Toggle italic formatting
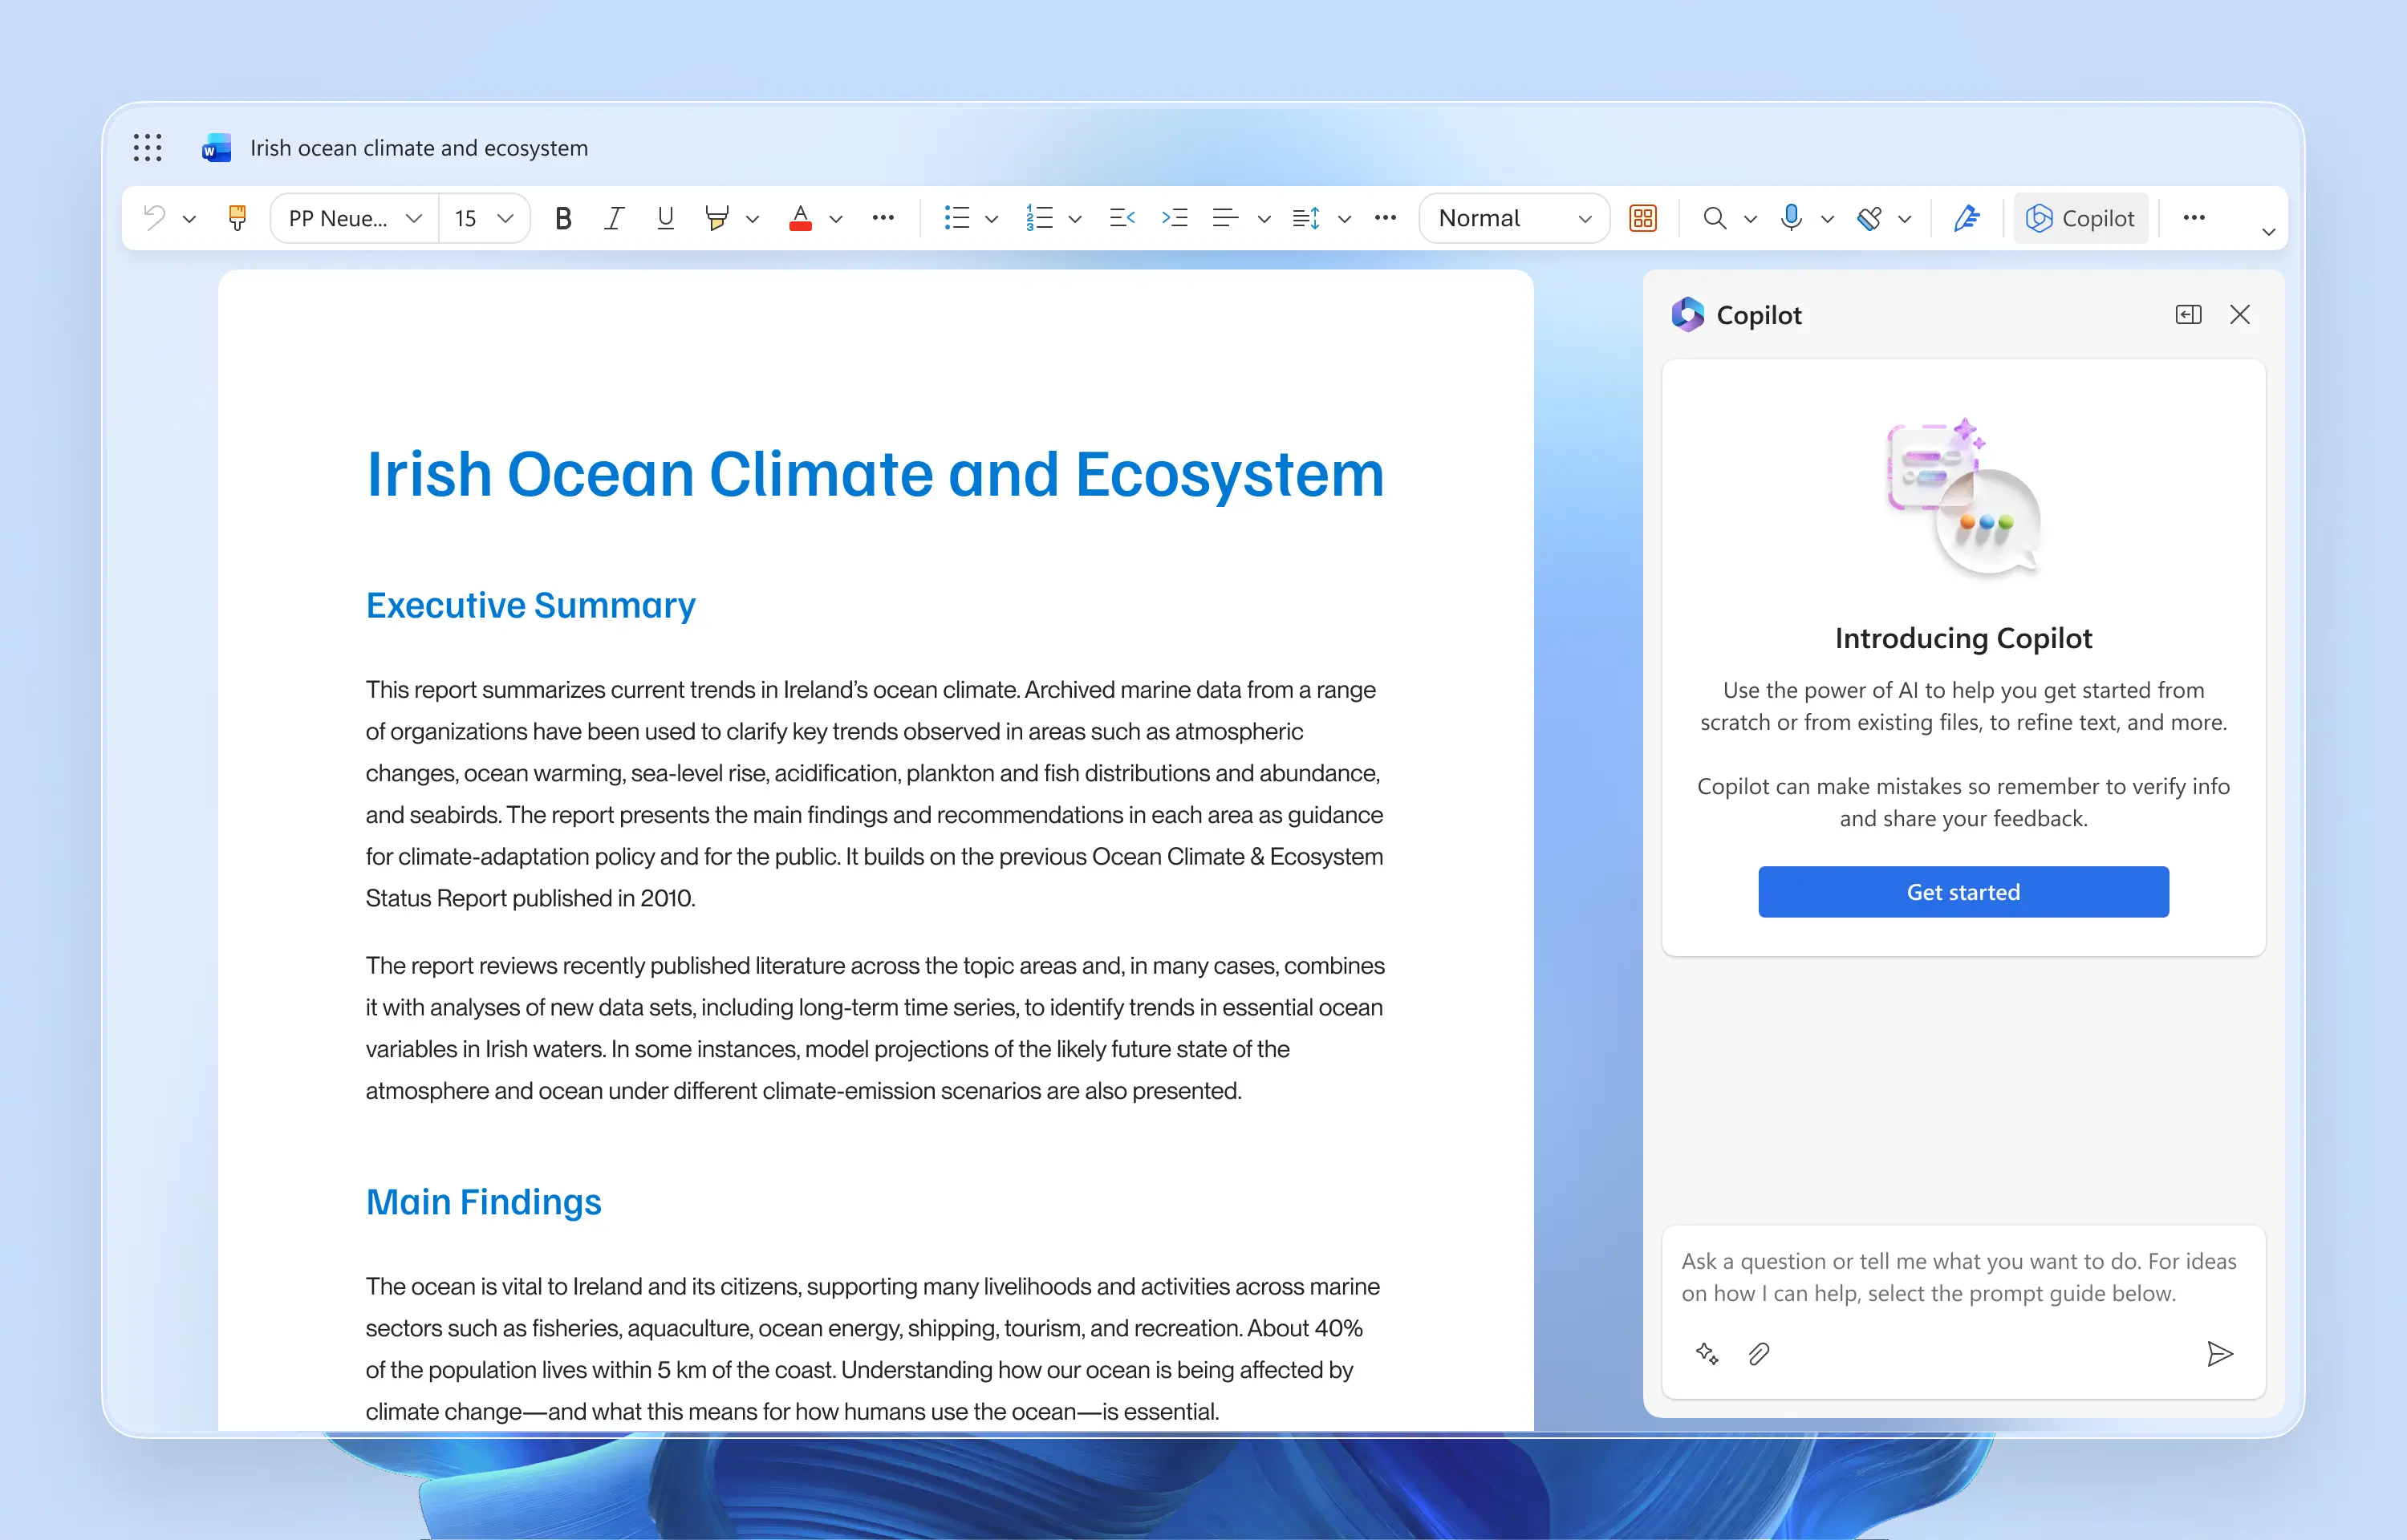This screenshot has height=1540, width=2407. (x=614, y=218)
